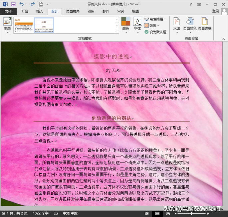
Task: Open the 效果 theme effects menu
Action: (x=151, y=26)
